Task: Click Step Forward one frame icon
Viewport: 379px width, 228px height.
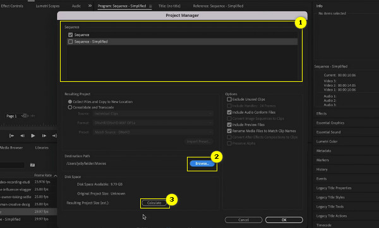Action: (44, 136)
